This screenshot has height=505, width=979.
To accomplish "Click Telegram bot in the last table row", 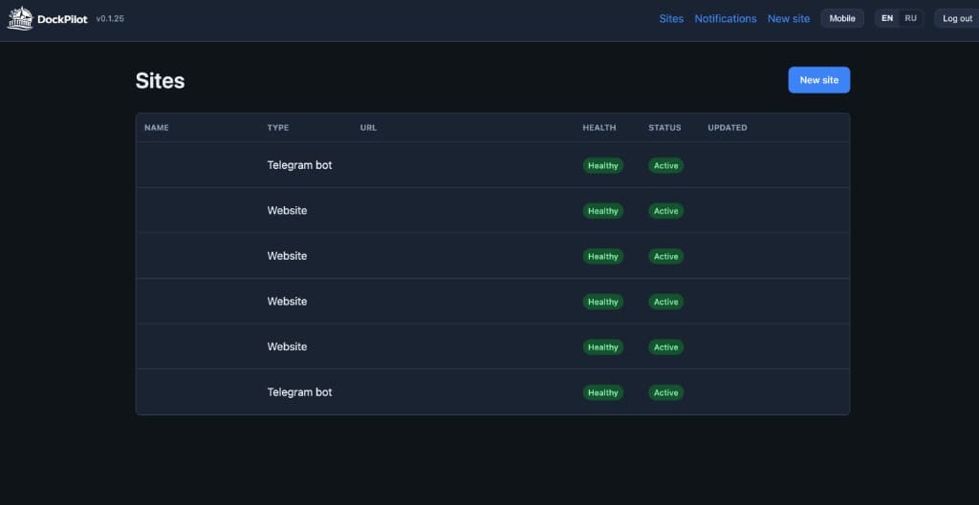I will 299,392.
